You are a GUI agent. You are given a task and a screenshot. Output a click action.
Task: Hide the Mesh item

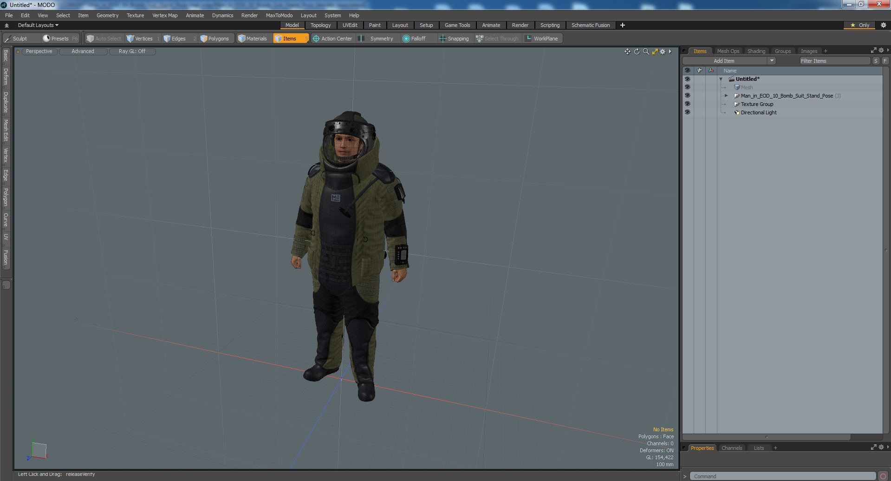pyautogui.click(x=687, y=87)
